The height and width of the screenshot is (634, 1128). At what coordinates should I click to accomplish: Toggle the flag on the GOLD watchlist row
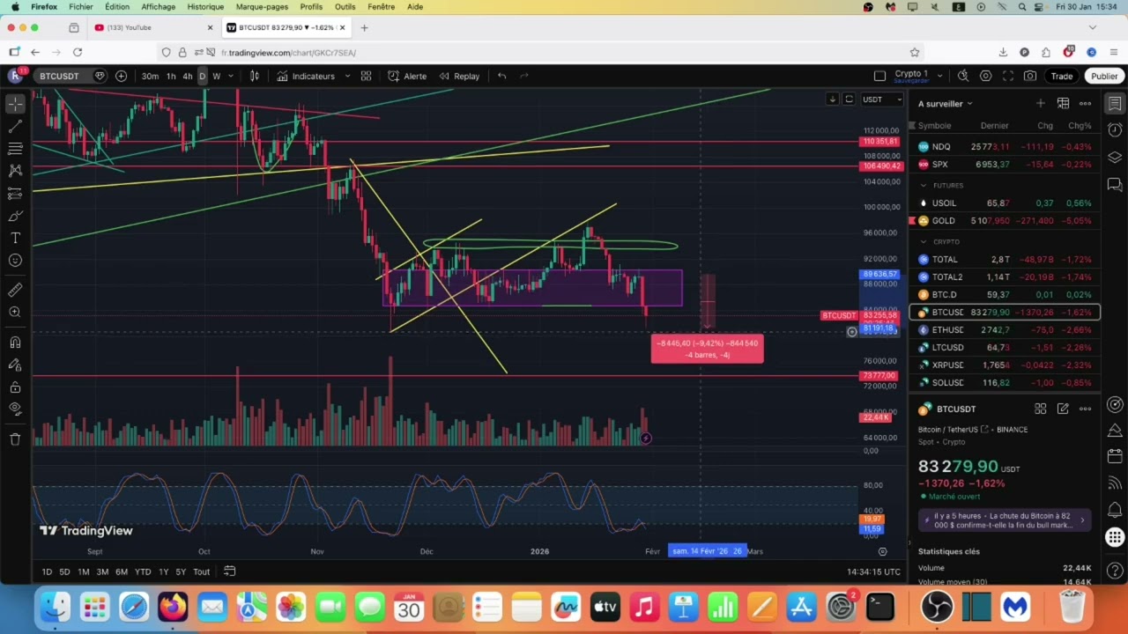pyautogui.click(x=914, y=221)
